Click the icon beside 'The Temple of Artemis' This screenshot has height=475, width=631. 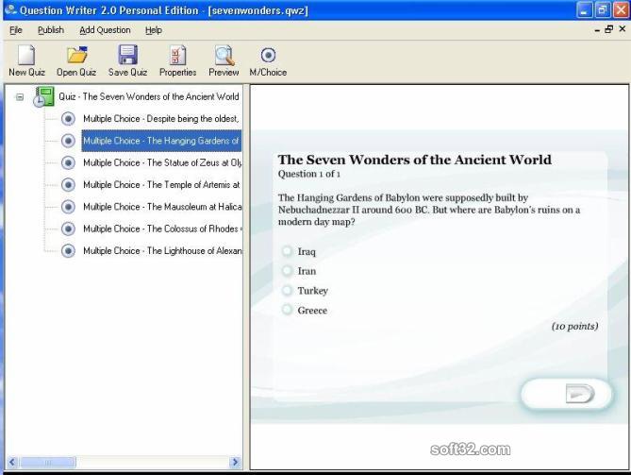pyautogui.click(x=68, y=184)
